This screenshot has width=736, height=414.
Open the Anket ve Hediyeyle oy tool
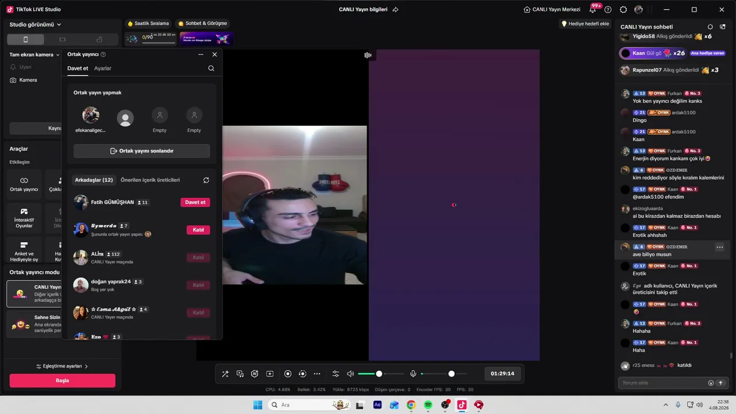tap(24, 252)
